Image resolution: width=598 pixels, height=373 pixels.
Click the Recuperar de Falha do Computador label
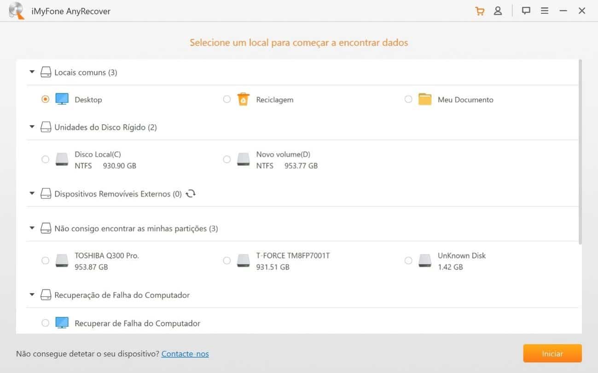coord(138,323)
